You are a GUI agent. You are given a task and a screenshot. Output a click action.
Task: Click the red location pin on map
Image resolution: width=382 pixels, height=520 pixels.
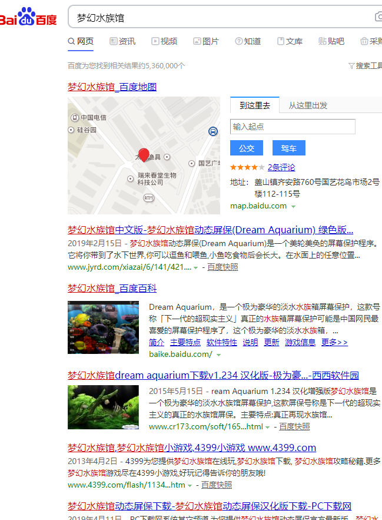click(x=144, y=154)
